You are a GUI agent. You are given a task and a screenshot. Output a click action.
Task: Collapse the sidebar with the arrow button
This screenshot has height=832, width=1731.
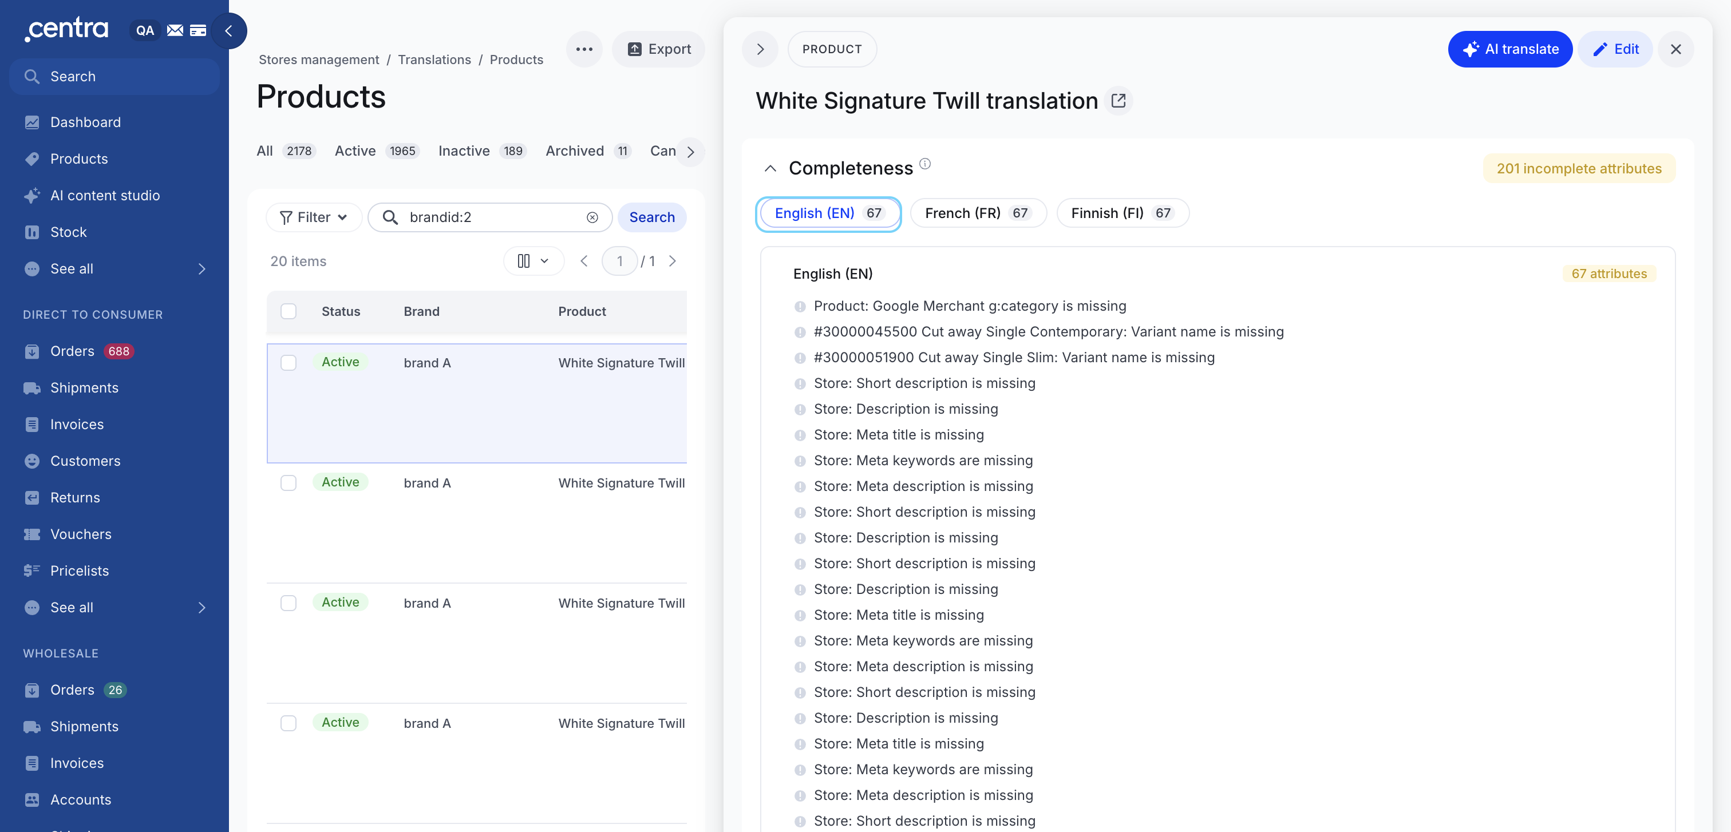[228, 31]
